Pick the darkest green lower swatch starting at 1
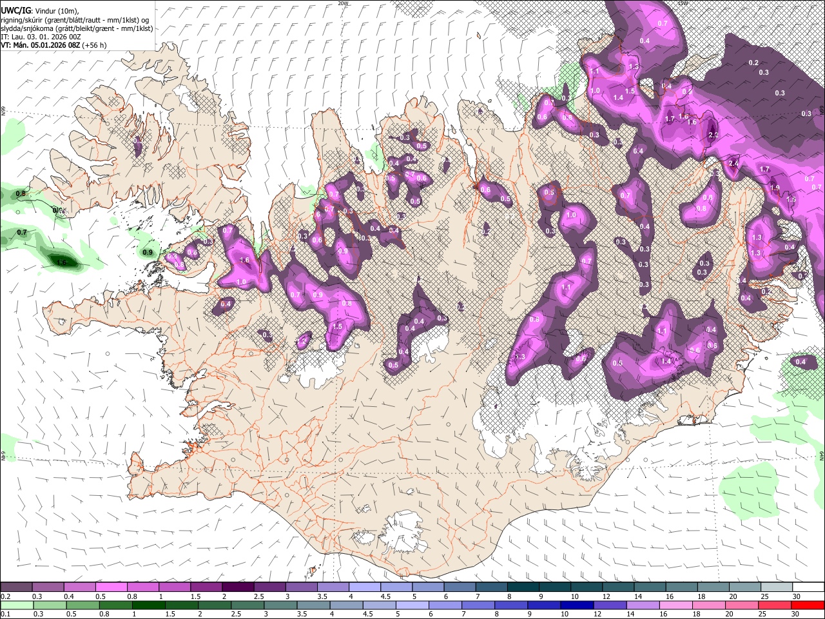The image size is (825, 619). 149,605
